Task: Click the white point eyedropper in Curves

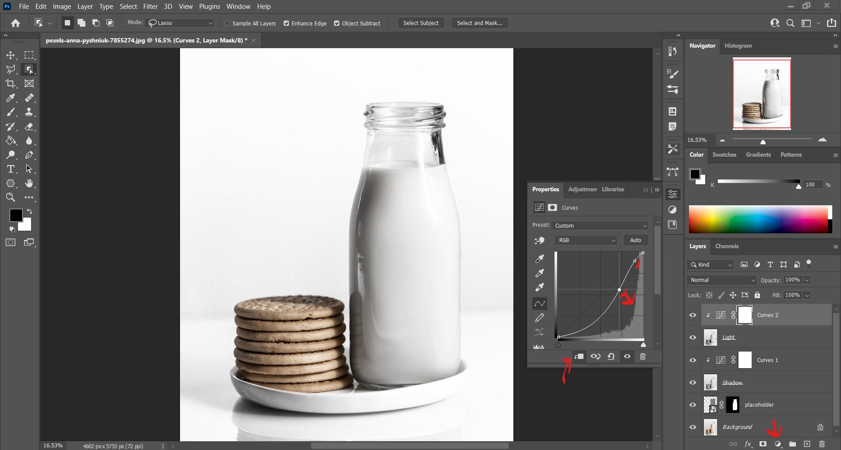Action: (x=540, y=288)
